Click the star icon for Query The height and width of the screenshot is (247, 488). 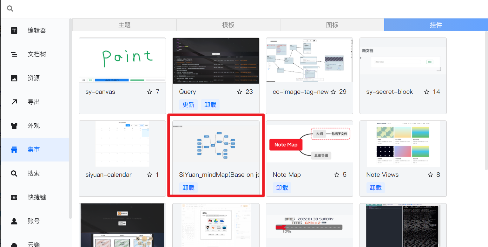pos(240,92)
